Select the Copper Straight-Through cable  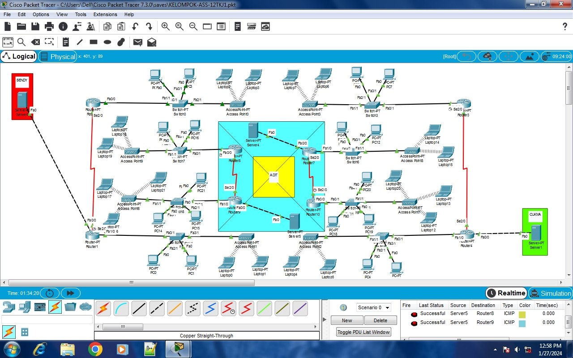point(139,308)
